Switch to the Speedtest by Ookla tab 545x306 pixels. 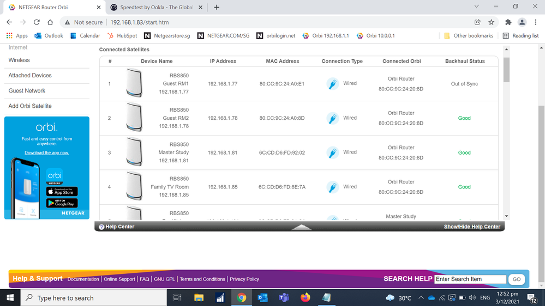point(155,8)
